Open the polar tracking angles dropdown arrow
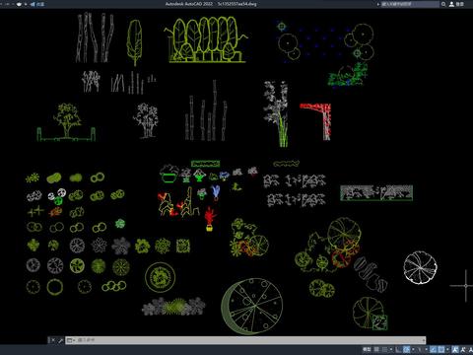 [x=413, y=349]
